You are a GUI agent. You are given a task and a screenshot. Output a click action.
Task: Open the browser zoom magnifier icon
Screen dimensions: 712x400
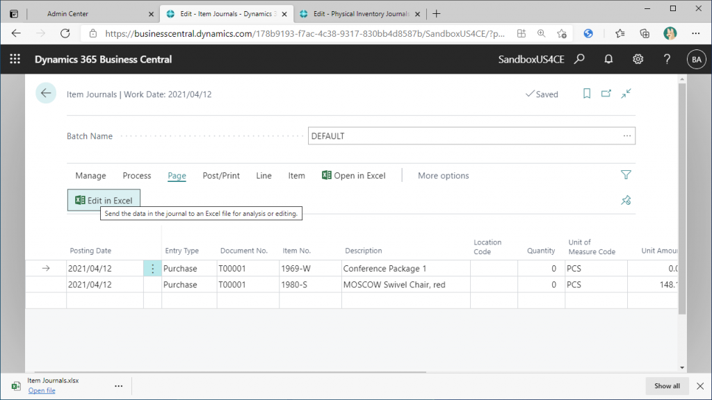[541, 33]
